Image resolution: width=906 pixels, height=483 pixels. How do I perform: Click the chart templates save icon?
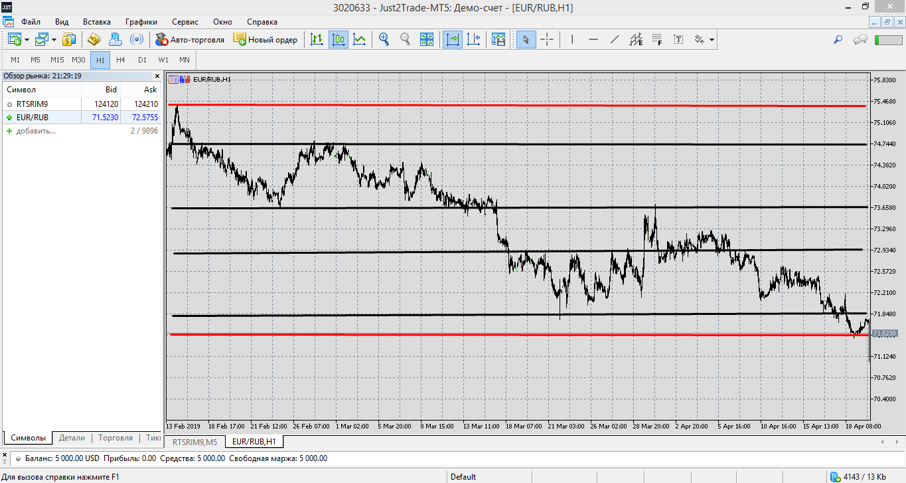(x=498, y=39)
